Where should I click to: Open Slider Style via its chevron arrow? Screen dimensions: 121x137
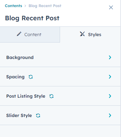point(110,115)
